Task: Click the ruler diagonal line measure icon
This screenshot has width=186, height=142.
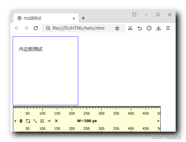Action: (35, 121)
